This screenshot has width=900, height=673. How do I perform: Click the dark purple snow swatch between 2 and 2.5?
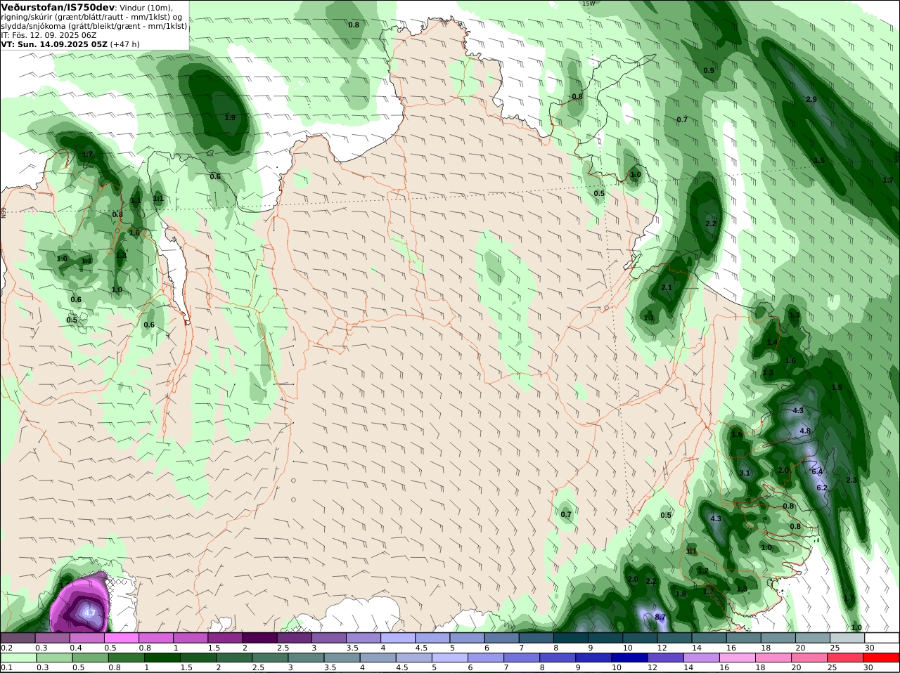coord(261,637)
